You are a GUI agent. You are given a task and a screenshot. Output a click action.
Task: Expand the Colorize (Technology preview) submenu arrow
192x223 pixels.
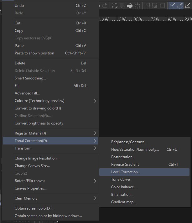95,101
